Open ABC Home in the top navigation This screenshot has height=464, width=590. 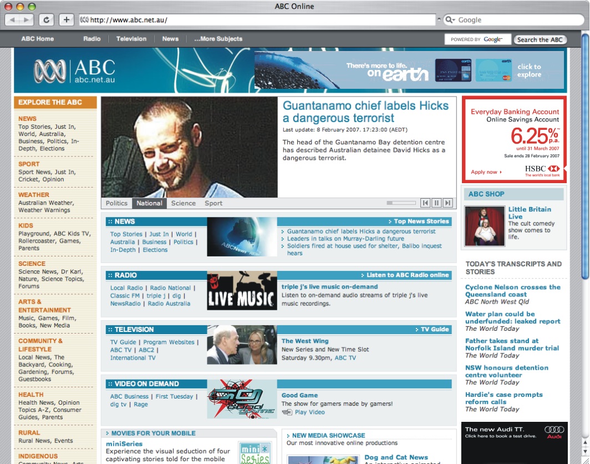tap(38, 39)
